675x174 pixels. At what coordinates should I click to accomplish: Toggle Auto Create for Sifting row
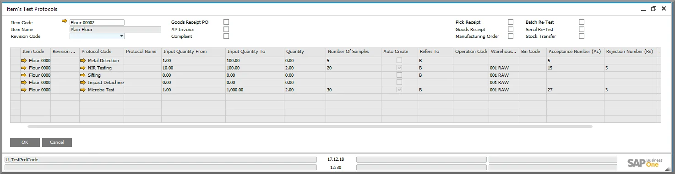(399, 75)
